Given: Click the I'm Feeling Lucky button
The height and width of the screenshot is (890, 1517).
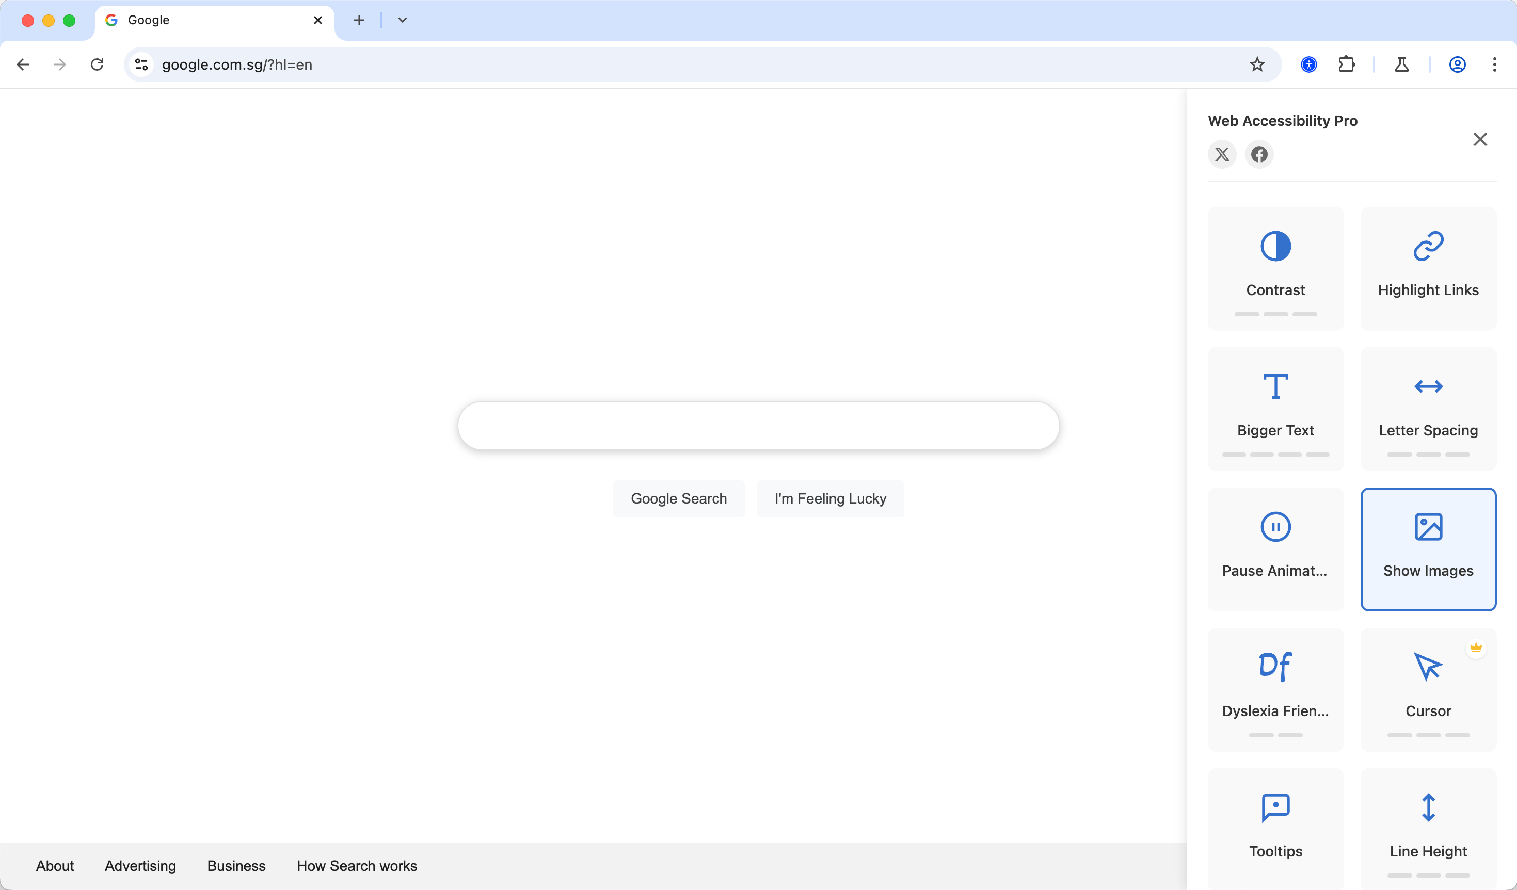Looking at the screenshot, I should click(x=830, y=498).
